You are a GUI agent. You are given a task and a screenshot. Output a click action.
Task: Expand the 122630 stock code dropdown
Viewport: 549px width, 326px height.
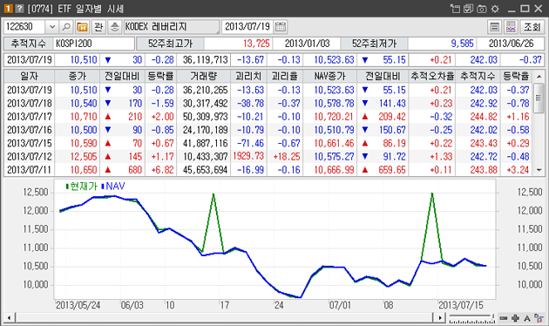tap(52, 27)
